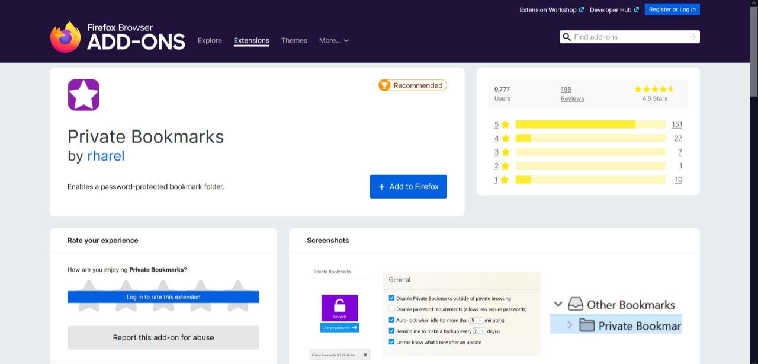Click the star icon in 1-star row

(x=505, y=180)
